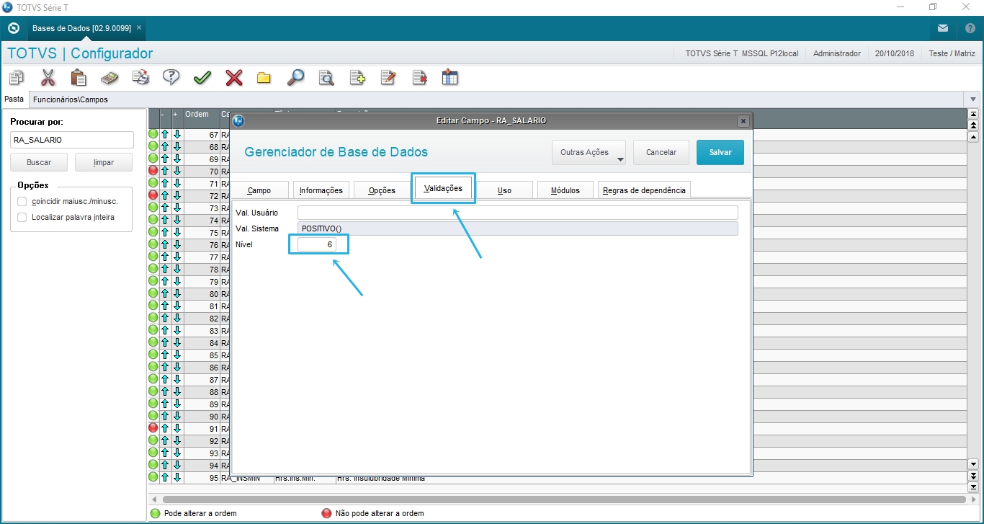Move row 93 up with arrow
This screenshot has height=524, width=984.
point(165,453)
